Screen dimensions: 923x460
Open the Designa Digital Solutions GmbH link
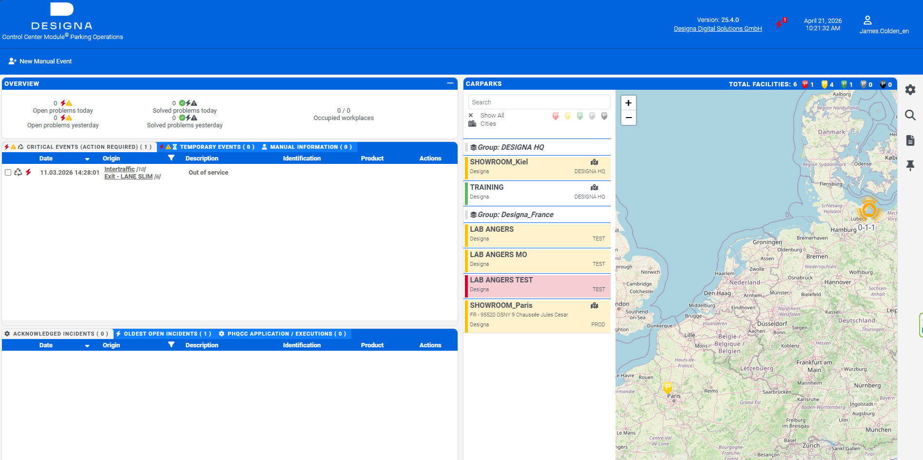[x=718, y=29]
